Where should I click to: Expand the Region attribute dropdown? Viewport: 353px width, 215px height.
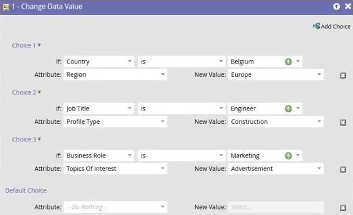[163, 75]
